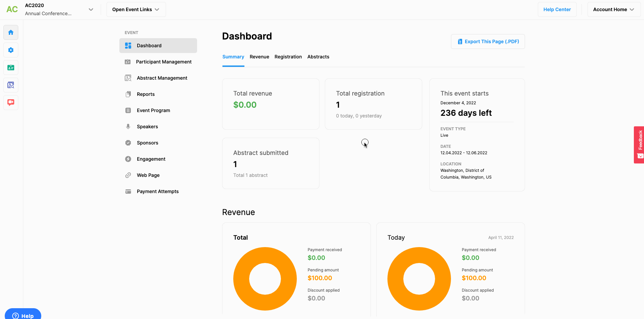Open the abstract search icon in left rail
Screen dimensions: 644x319
click(x=11, y=85)
